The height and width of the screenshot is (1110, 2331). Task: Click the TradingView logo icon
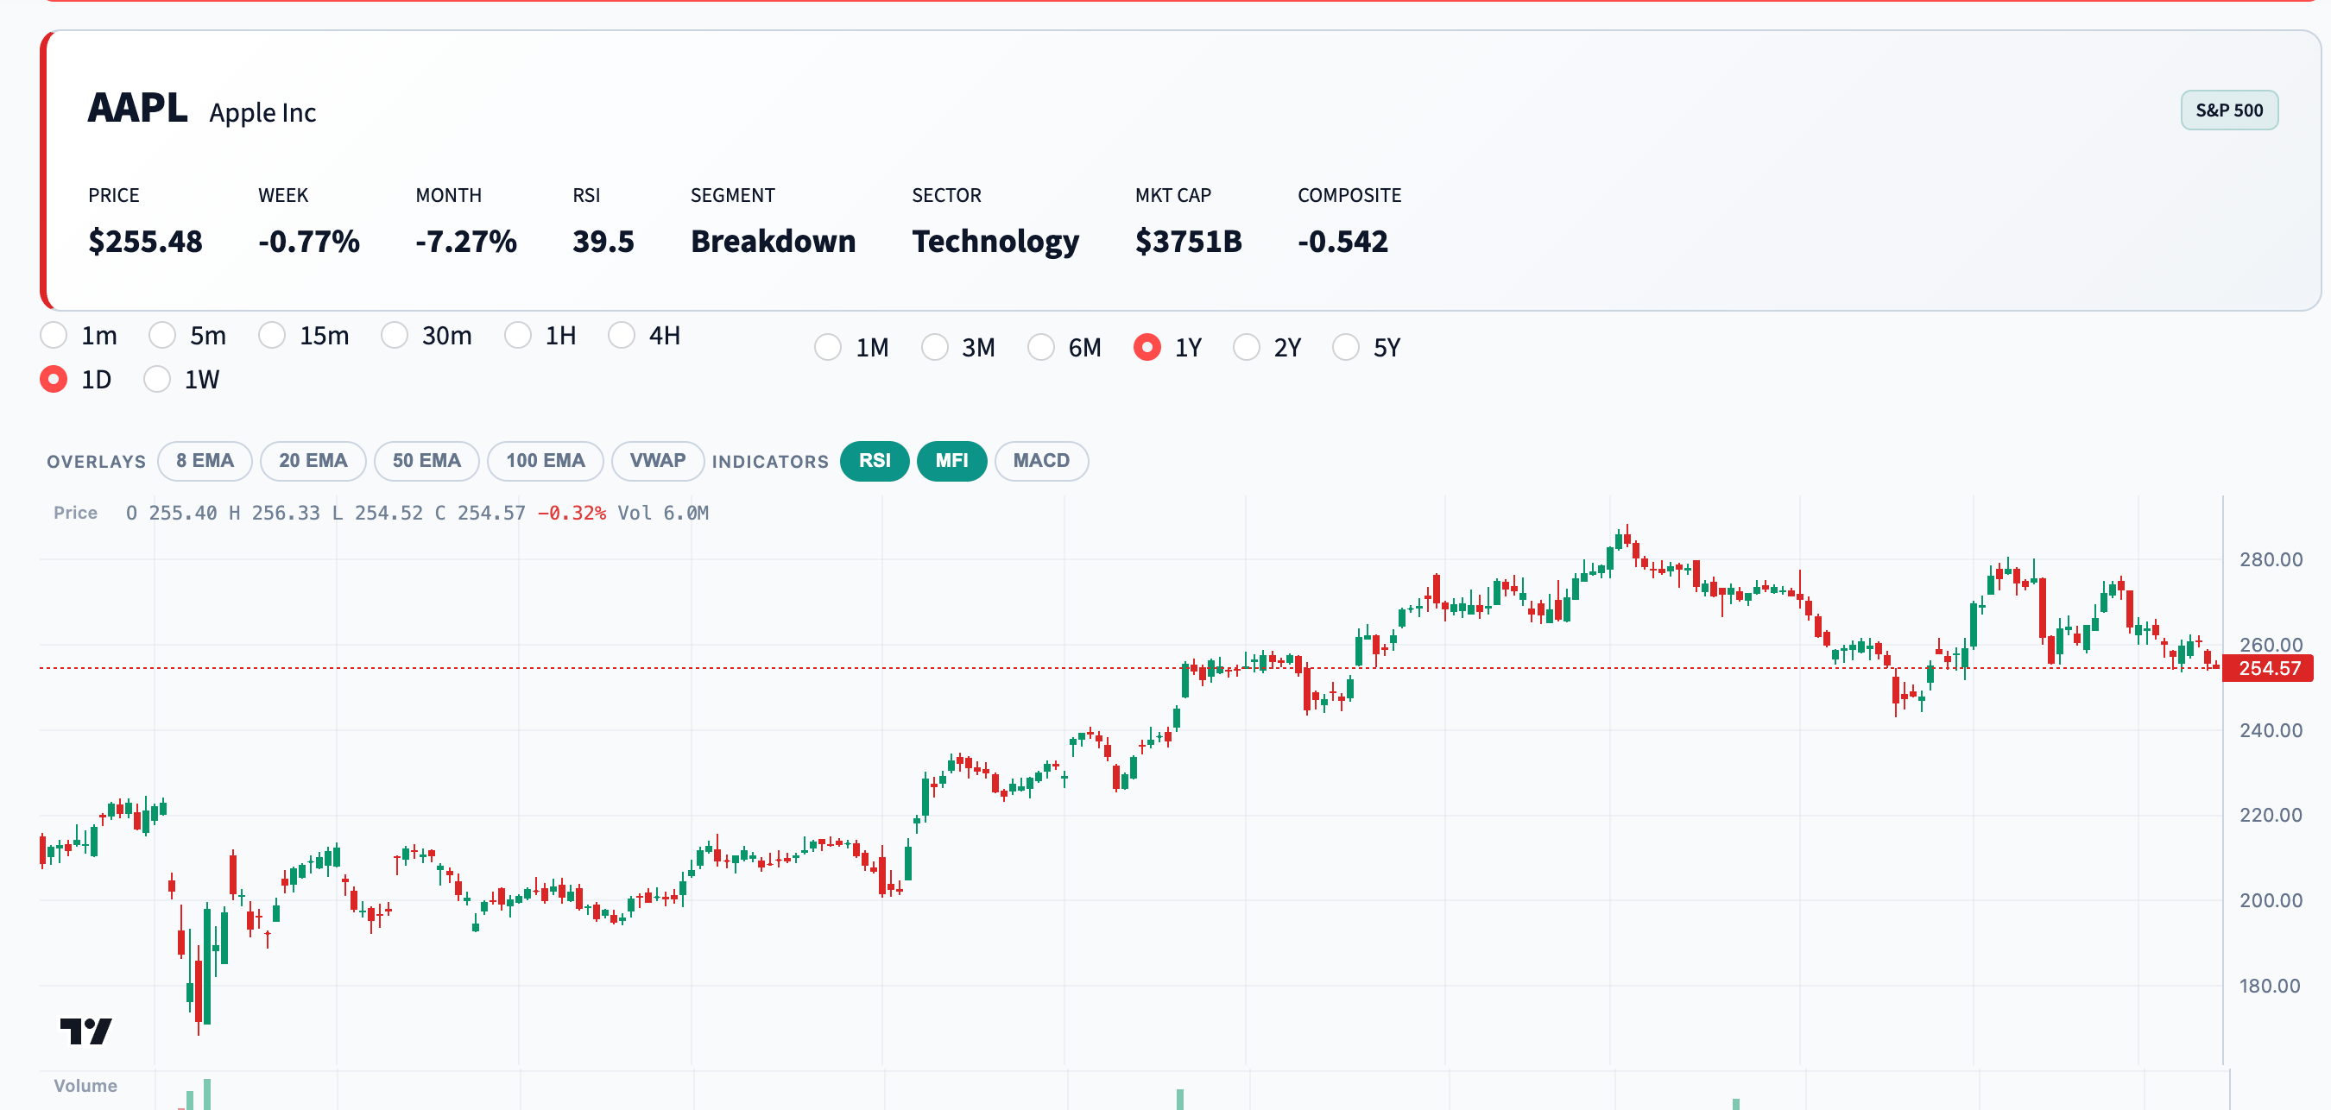86,1031
